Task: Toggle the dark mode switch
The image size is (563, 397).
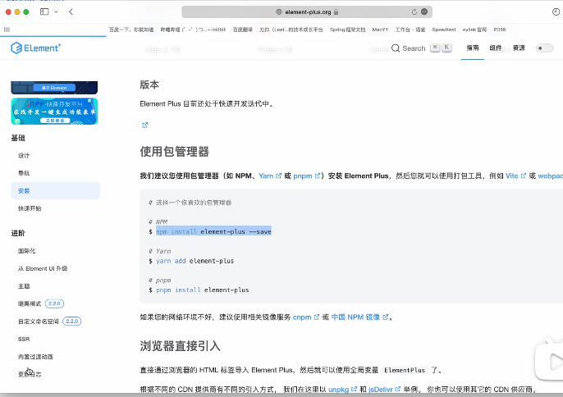Action: point(544,48)
